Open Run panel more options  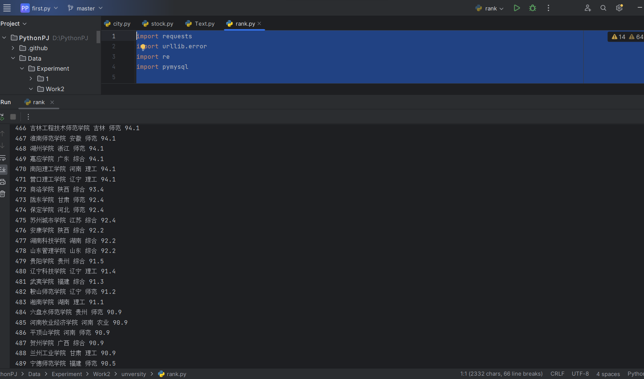point(28,117)
